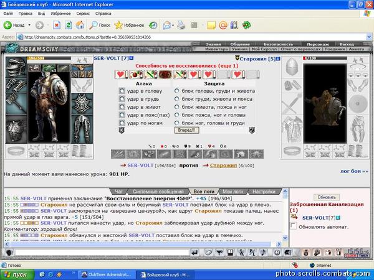Viewport: 374px width, 280px height.
Task: Select attack 'удар в пояс(пах)'
Action: pos(122,115)
